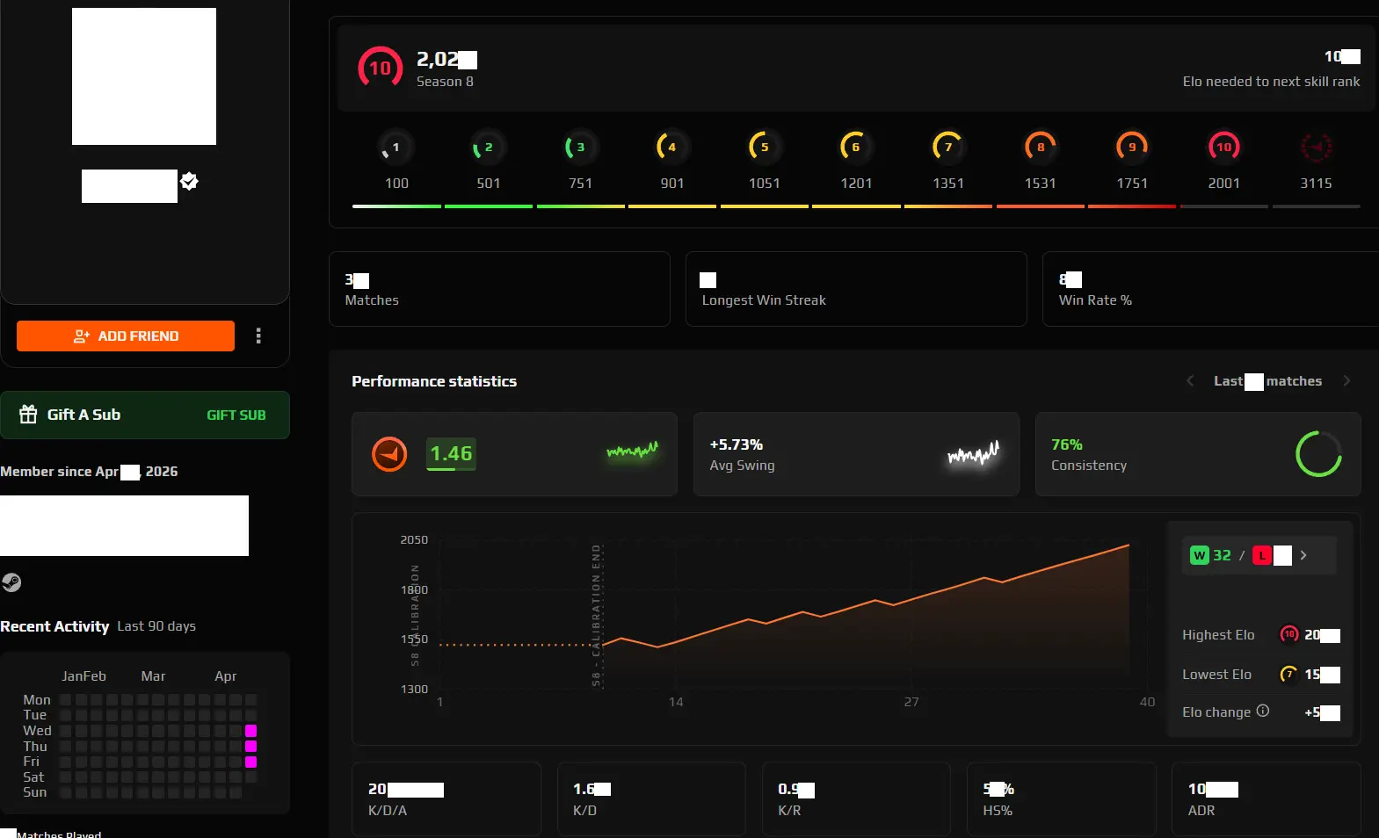Click the Highest Elo label
This screenshot has height=838, width=1379.
point(1218,635)
